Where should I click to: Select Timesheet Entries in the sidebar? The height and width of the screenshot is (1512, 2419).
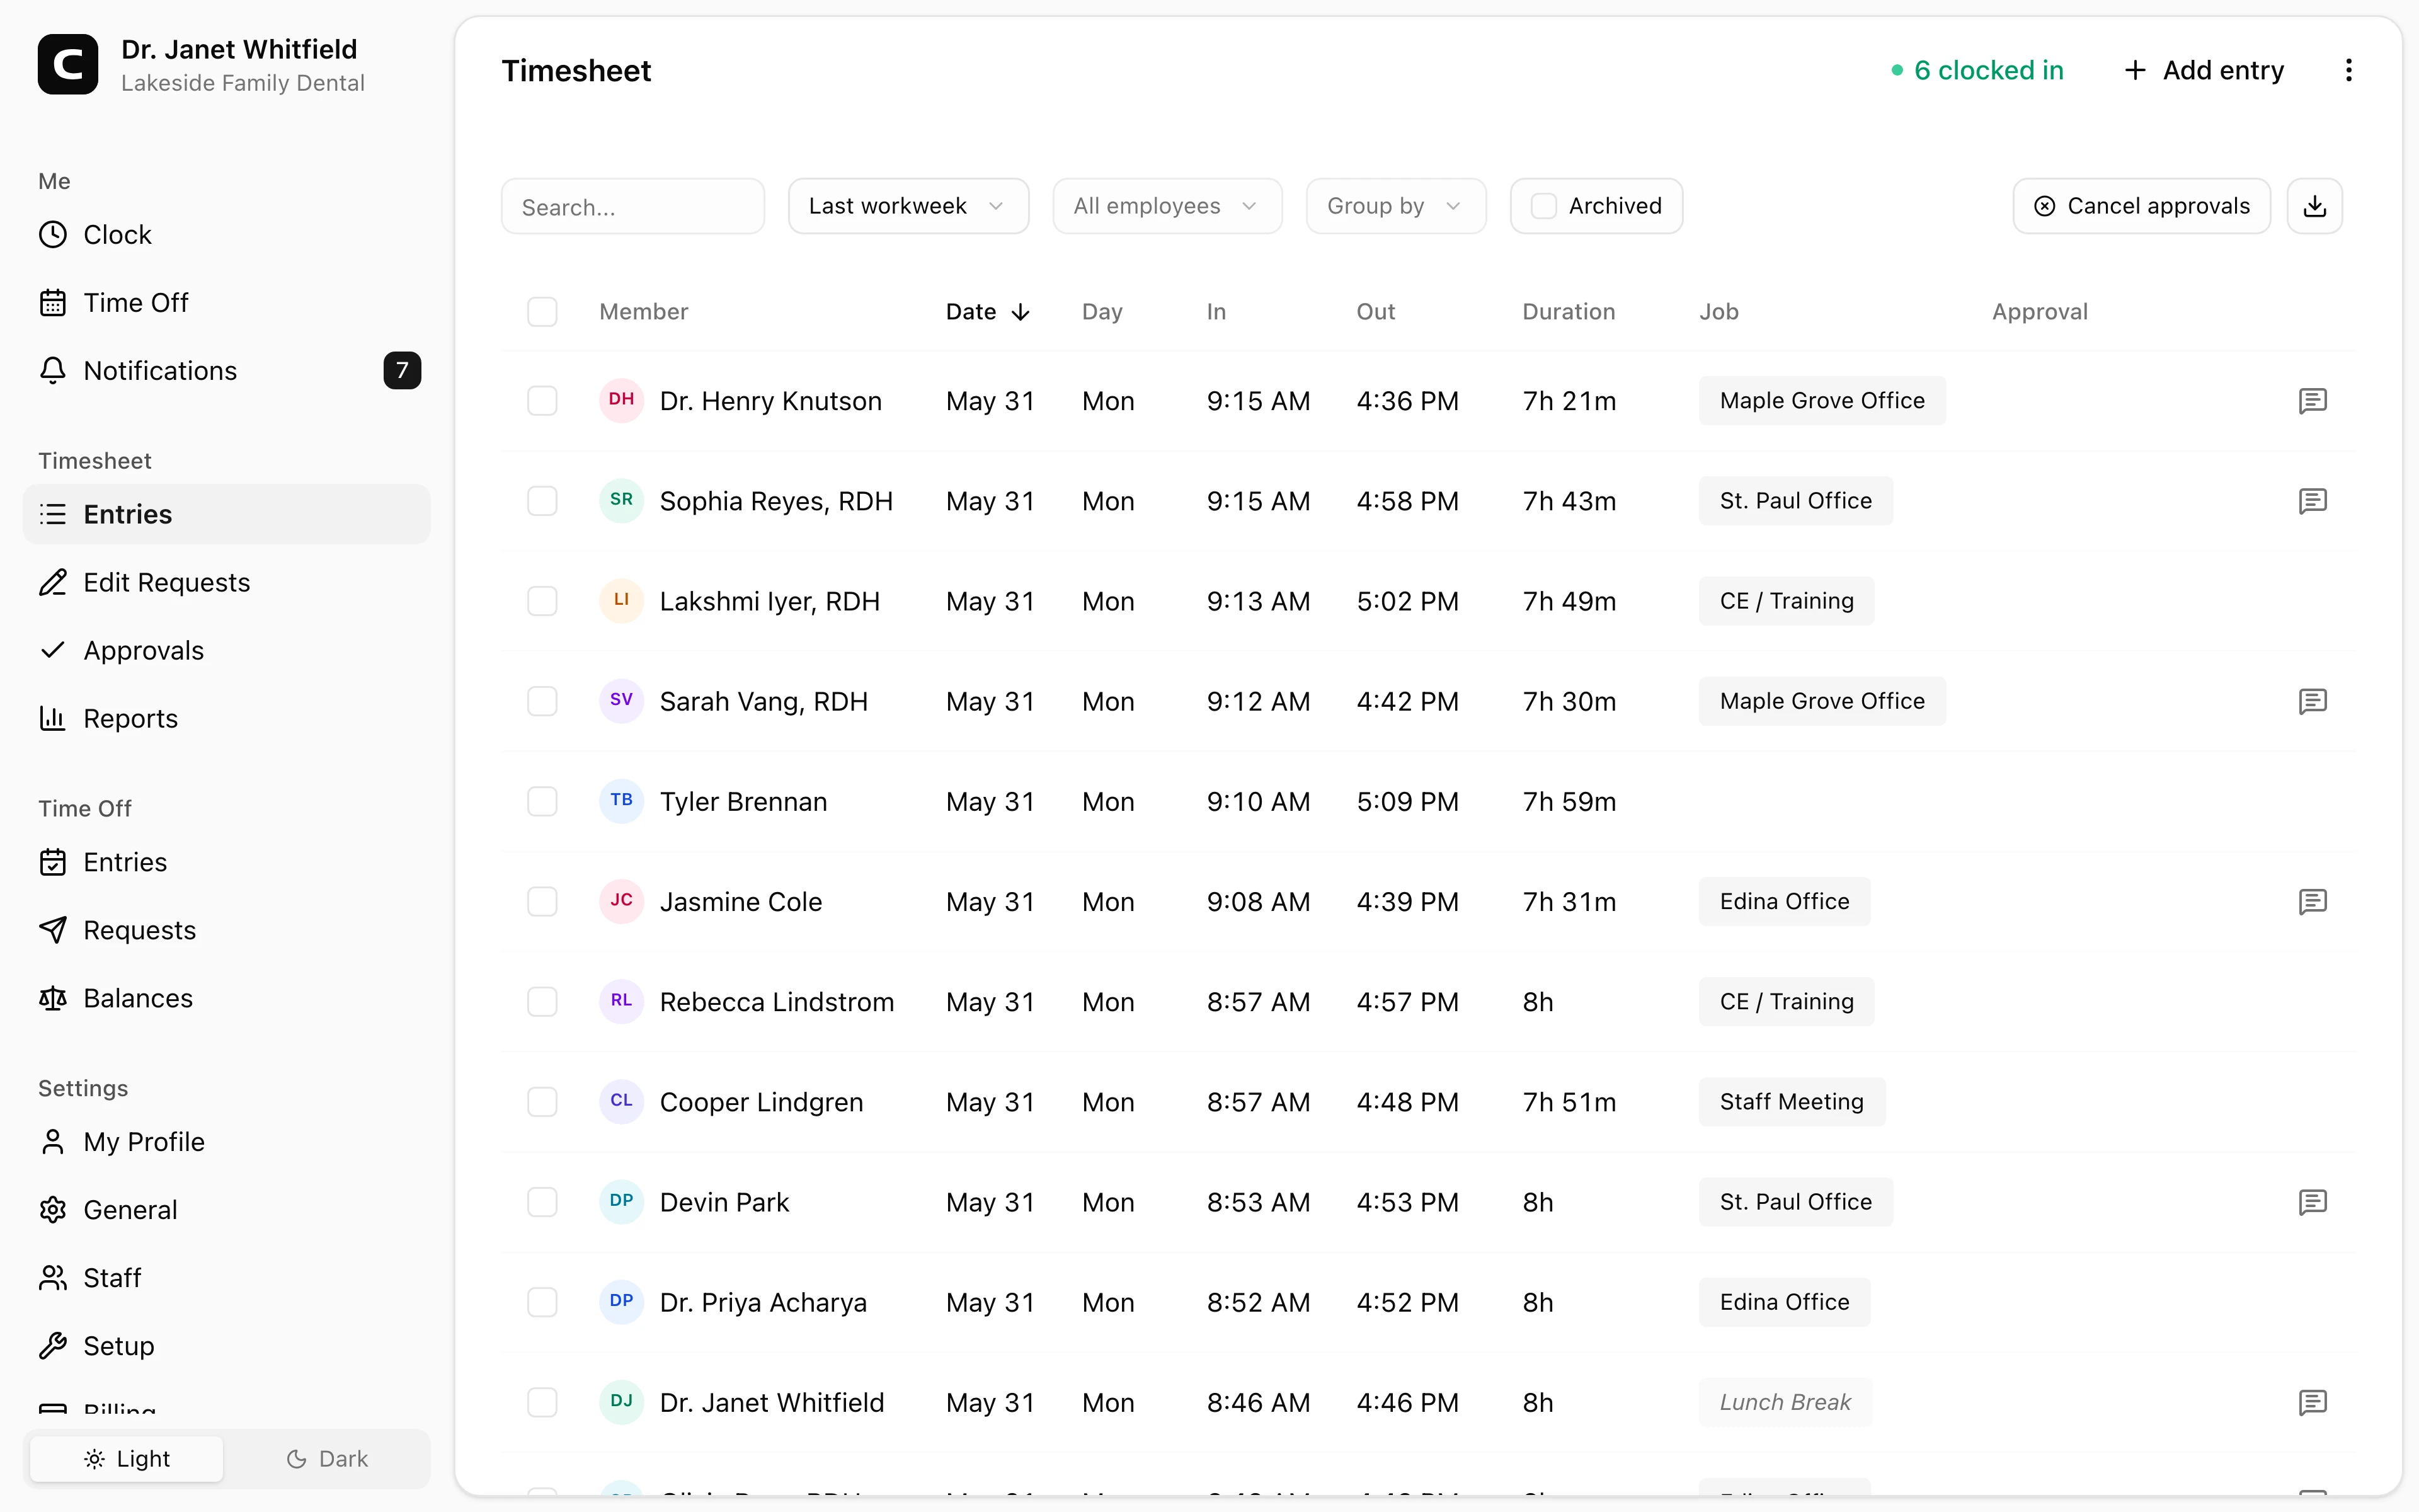tap(226, 514)
